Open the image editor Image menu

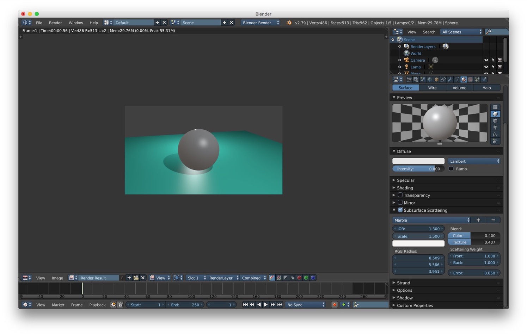pyautogui.click(x=57, y=278)
